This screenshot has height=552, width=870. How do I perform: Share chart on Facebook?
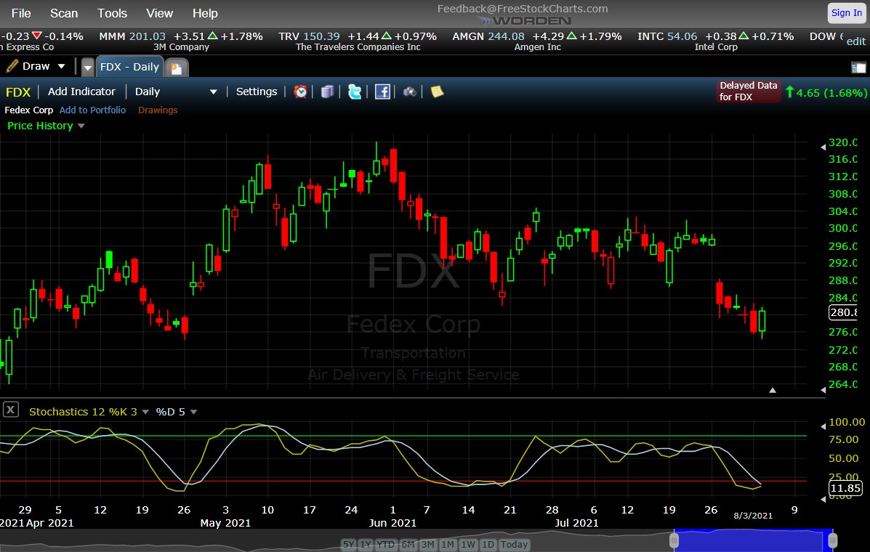pyautogui.click(x=382, y=92)
